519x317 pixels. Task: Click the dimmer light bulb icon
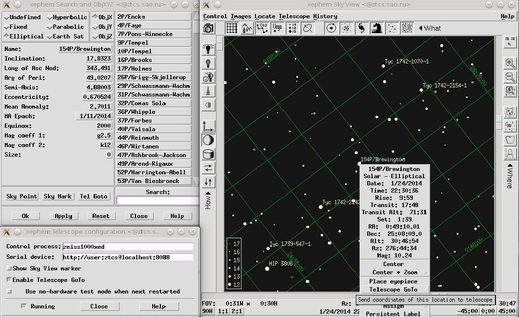(208, 63)
